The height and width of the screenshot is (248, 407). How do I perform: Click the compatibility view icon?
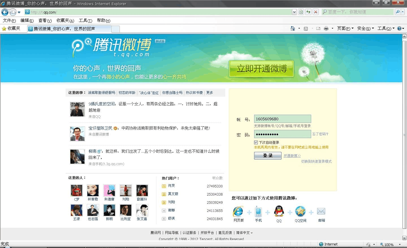point(301,12)
